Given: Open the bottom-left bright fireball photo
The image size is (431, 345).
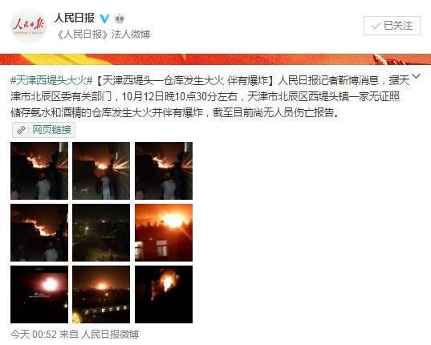Looking at the screenshot, I should 39,294.
